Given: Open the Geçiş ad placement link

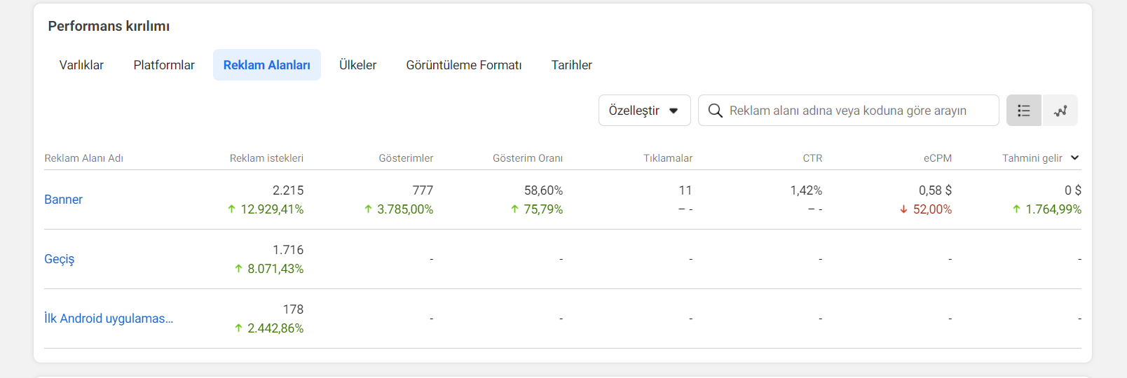Looking at the screenshot, I should tap(59, 259).
